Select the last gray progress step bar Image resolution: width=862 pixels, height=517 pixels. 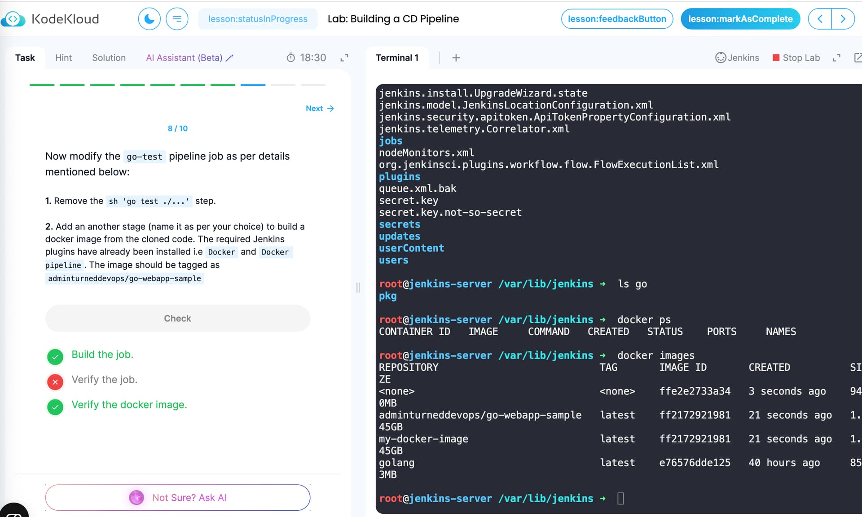click(313, 85)
